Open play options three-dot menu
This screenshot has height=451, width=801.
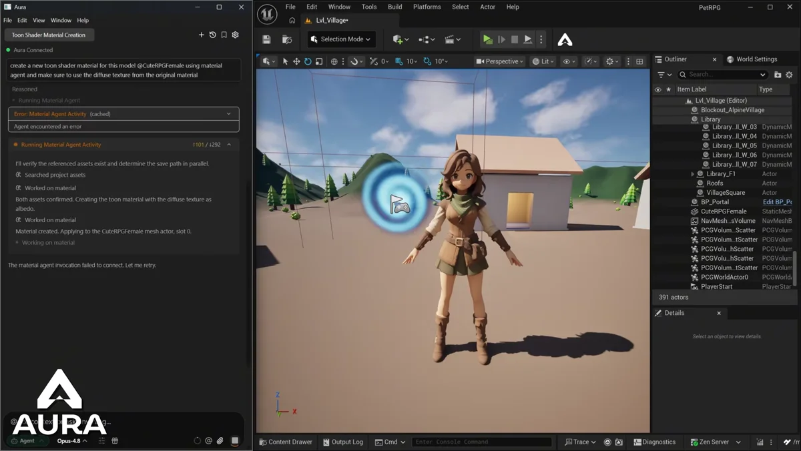coord(541,39)
